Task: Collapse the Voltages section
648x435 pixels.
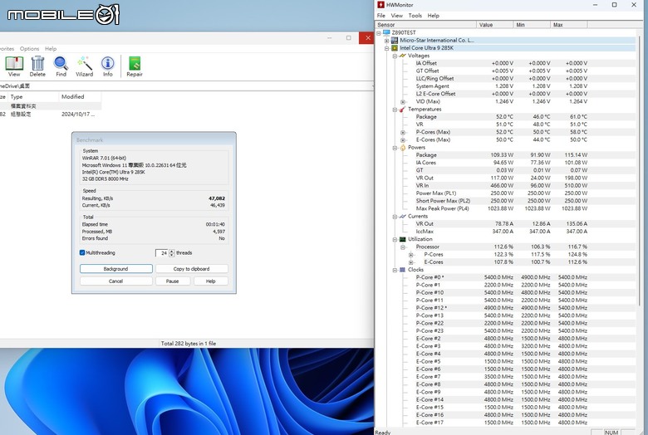Action: click(x=395, y=56)
